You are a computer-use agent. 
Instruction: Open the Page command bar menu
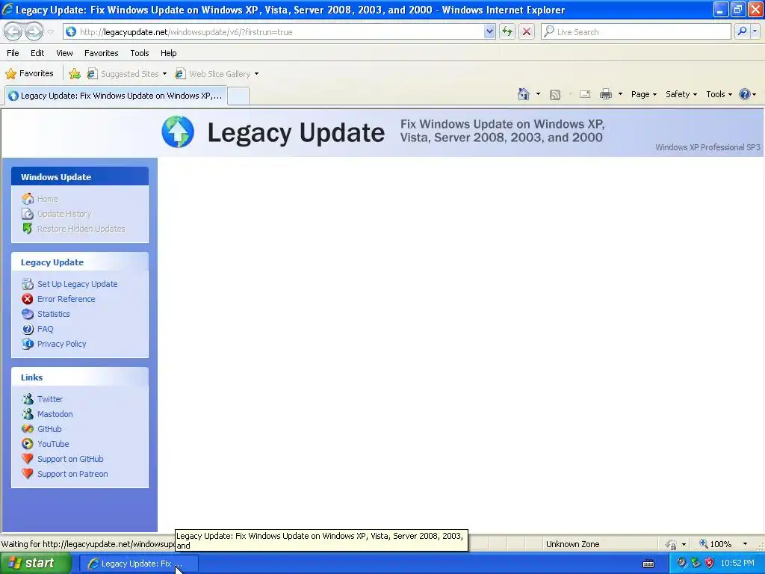(x=643, y=94)
